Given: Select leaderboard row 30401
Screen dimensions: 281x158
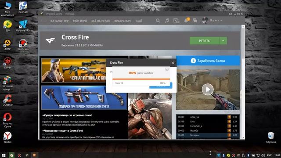Looking at the screenshot, I should click(208, 135).
